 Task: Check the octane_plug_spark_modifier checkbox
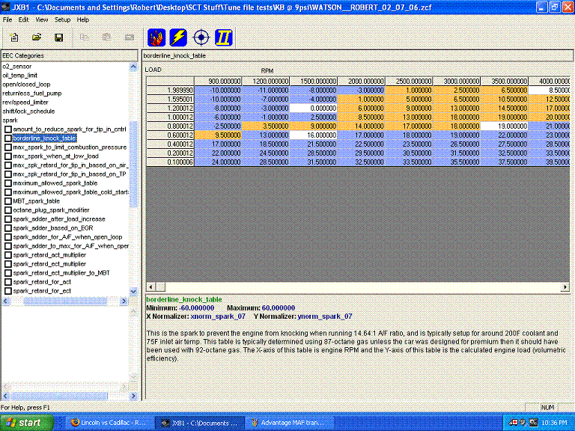[8, 210]
